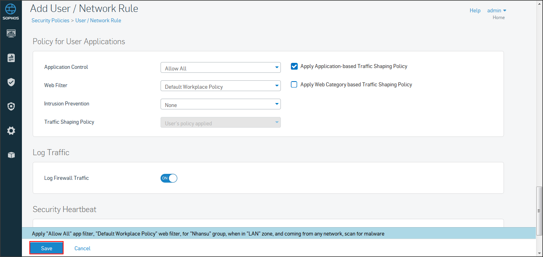The height and width of the screenshot is (257, 543).
Task: Save the network rule
Action: click(47, 248)
